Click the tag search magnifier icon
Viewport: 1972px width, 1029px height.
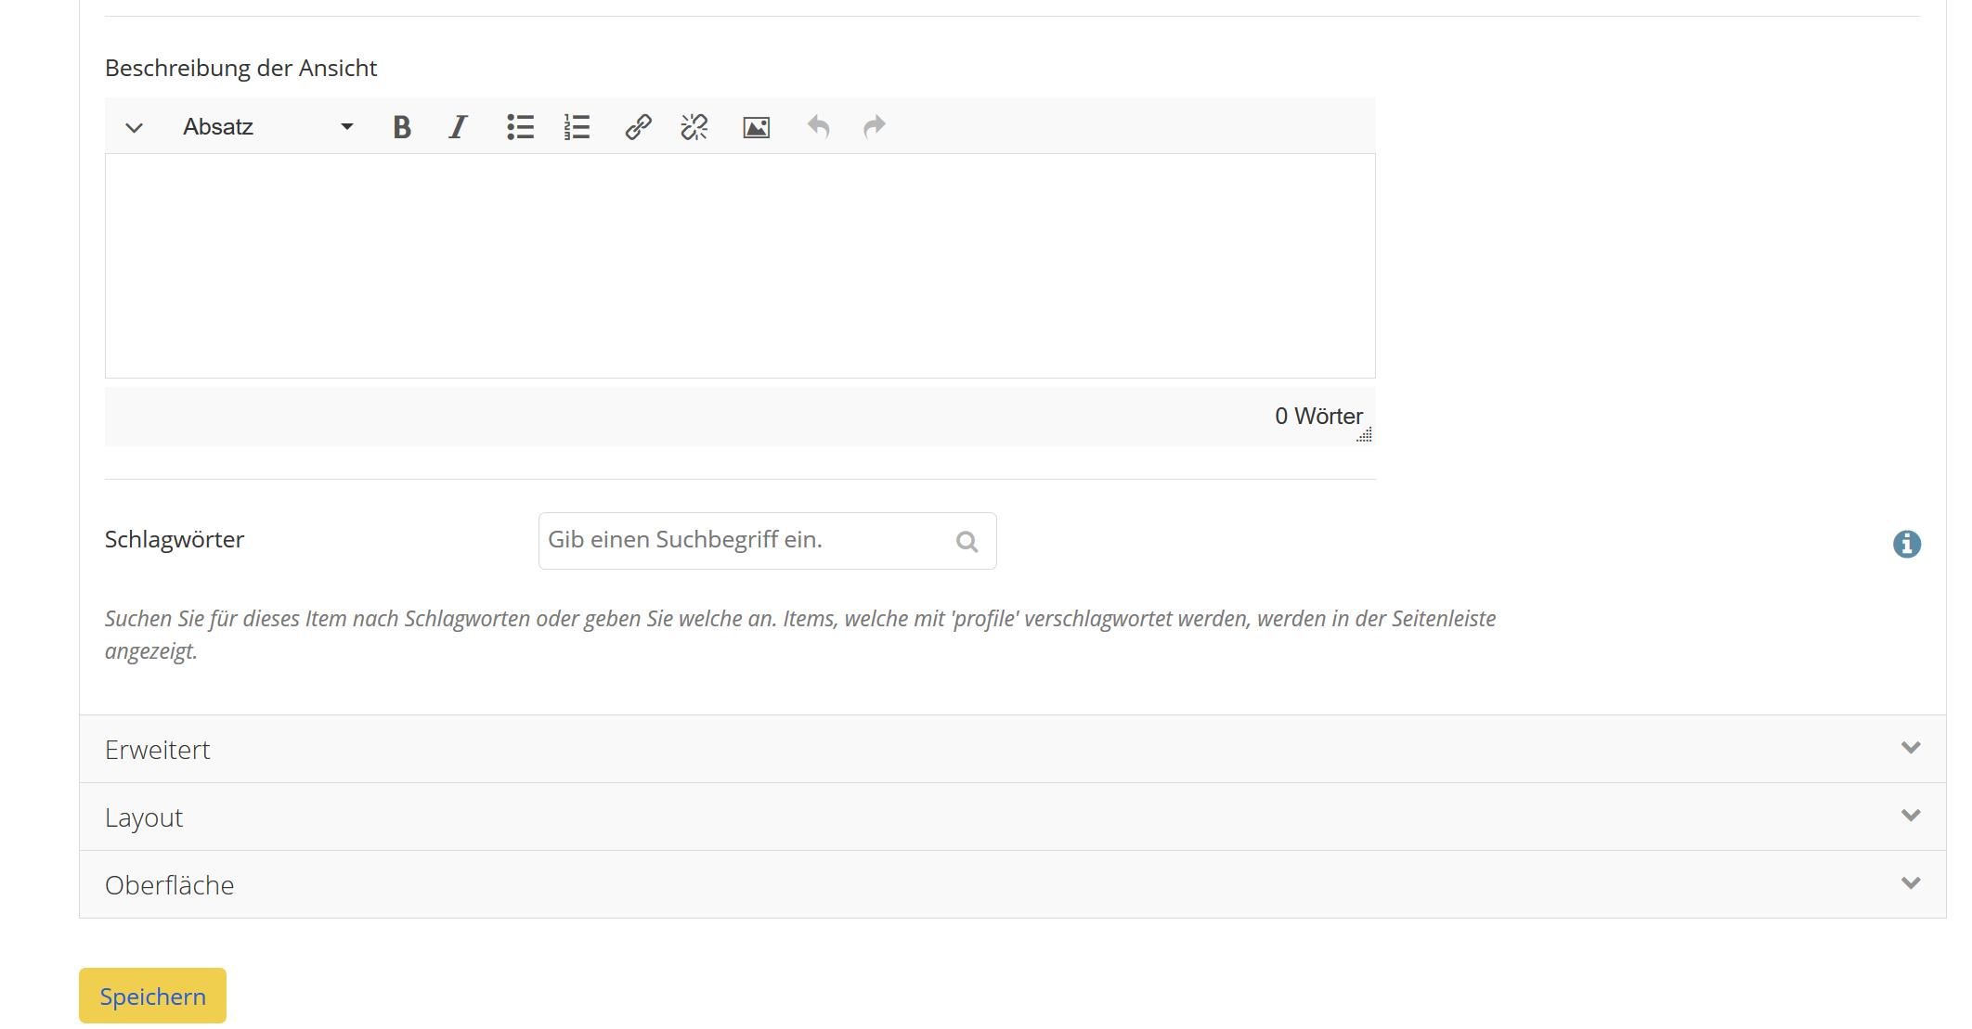[967, 542]
